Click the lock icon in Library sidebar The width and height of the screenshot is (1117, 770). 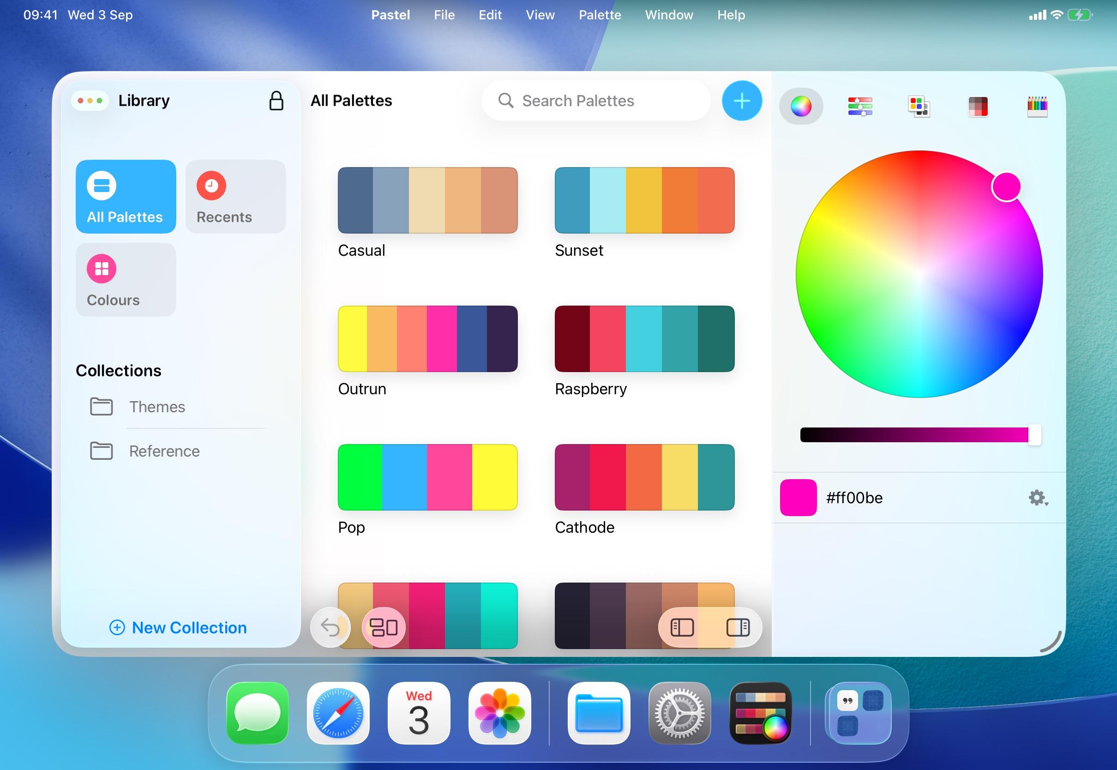[276, 101]
